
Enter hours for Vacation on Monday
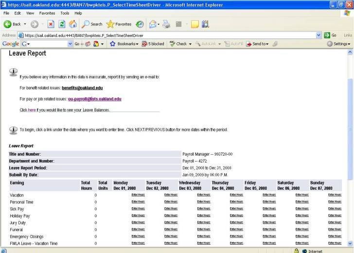[138, 195]
